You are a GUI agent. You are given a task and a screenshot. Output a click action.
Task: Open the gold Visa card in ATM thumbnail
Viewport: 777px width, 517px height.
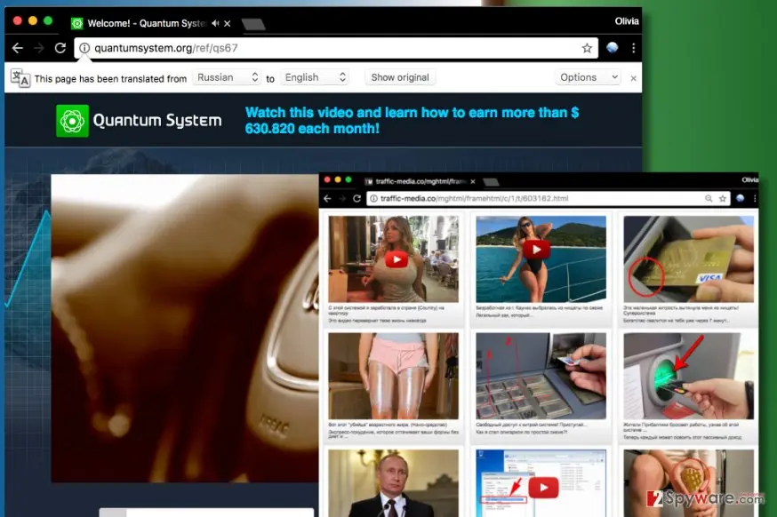(688, 259)
